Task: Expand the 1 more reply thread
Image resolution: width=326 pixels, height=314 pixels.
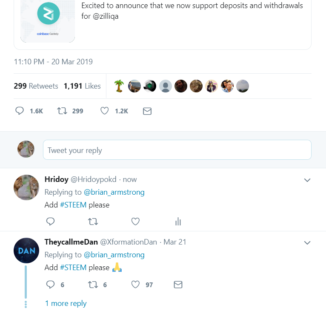Action: 66,303
